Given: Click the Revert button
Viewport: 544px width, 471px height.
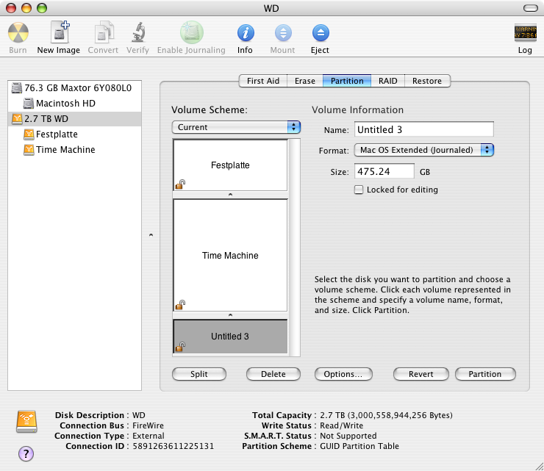Looking at the screenshot, I should (x=420, y=374).
